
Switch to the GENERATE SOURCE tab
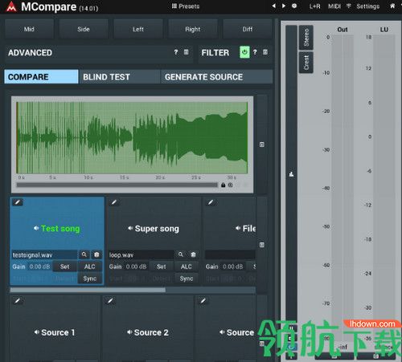pos(217,77)
